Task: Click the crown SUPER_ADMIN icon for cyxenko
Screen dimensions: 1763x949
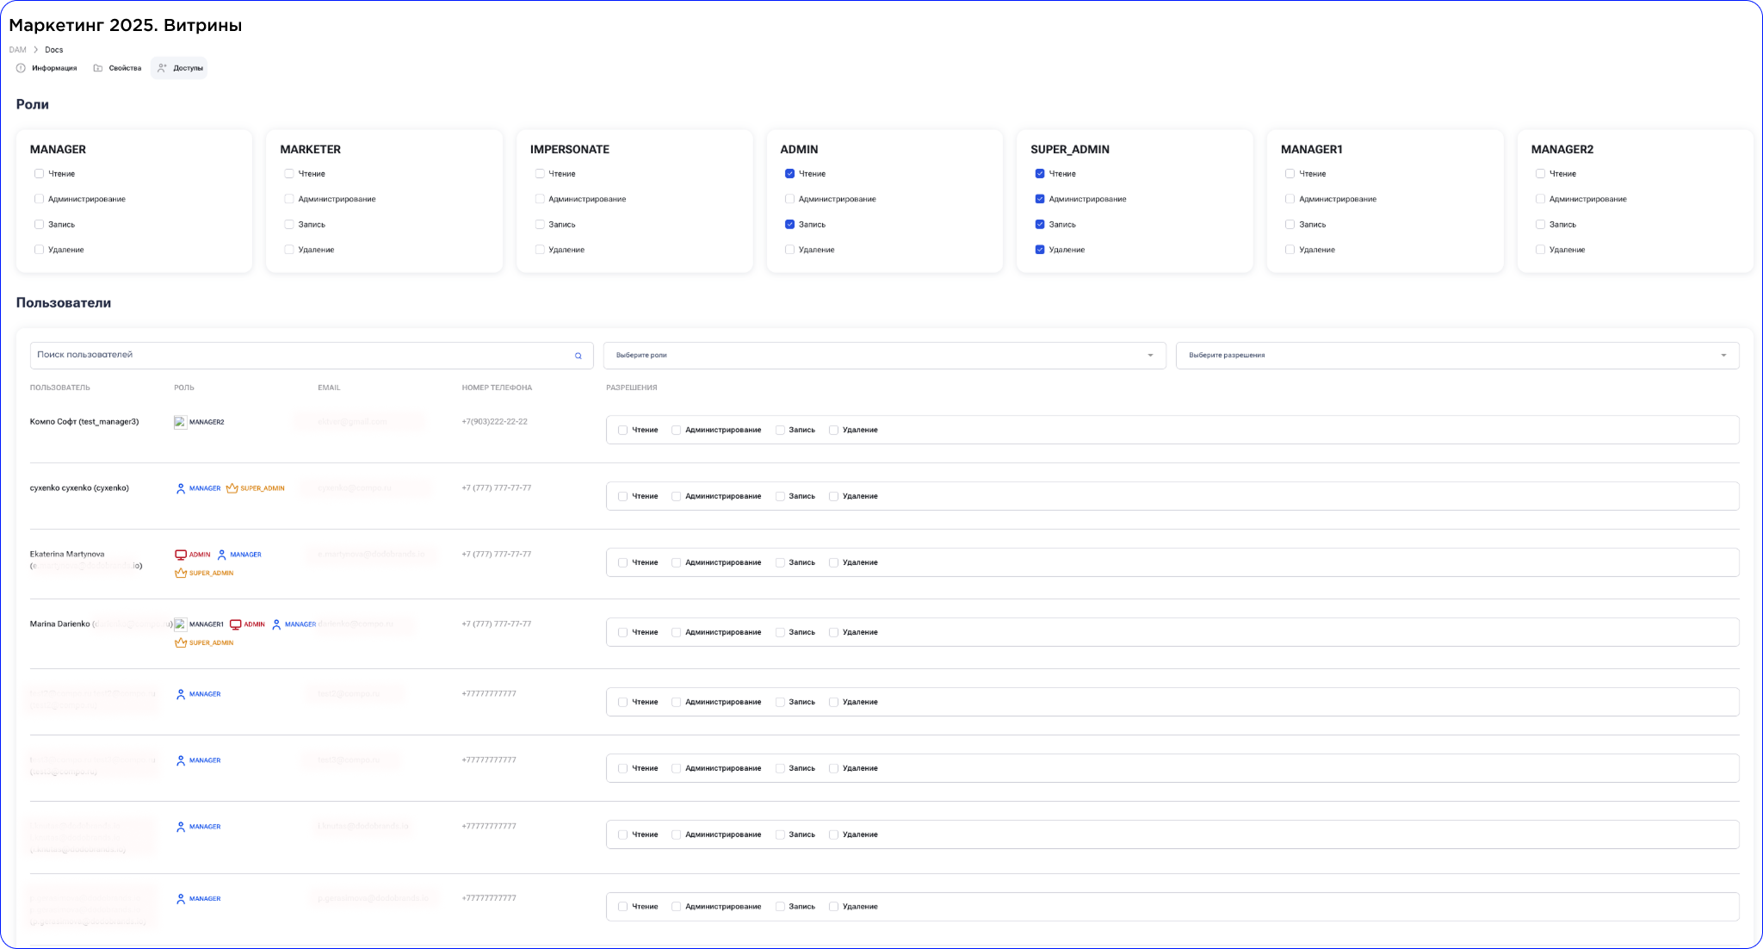Action: click(232, 488)
